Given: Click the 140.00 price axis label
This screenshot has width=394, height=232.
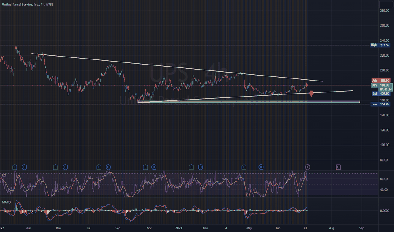Looking at the screenshot, I should point(384,116).
